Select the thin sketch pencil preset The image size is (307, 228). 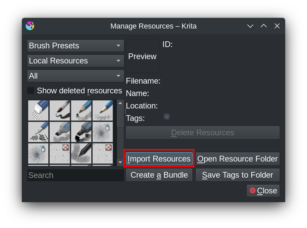click(x=103, y=110)
